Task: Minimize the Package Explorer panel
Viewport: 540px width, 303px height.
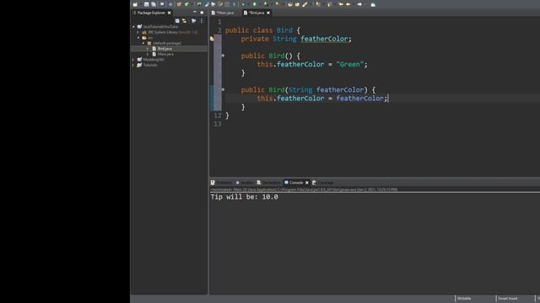Action: 195,13
